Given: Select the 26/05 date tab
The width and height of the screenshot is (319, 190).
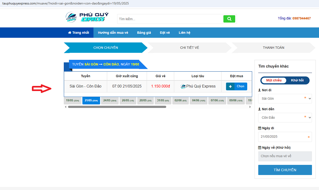Looking at the screenshot, I should point(128,101).
